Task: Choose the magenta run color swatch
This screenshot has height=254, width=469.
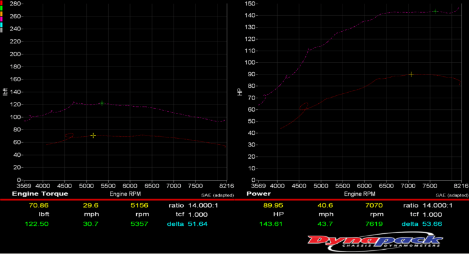Action: tap(2, 18)
